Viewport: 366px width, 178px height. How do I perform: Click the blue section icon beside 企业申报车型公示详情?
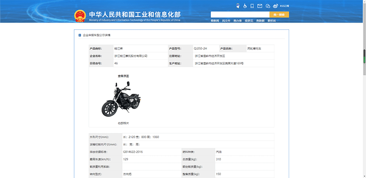coord(80,35)
